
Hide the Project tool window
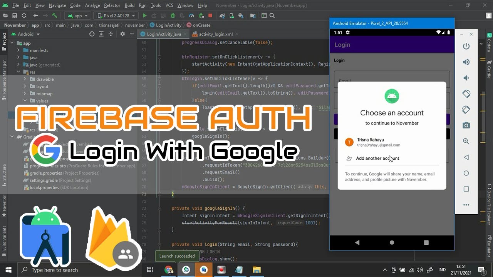131,34
